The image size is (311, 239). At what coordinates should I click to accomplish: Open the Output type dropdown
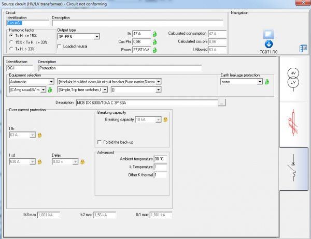[x=96, y=37]
